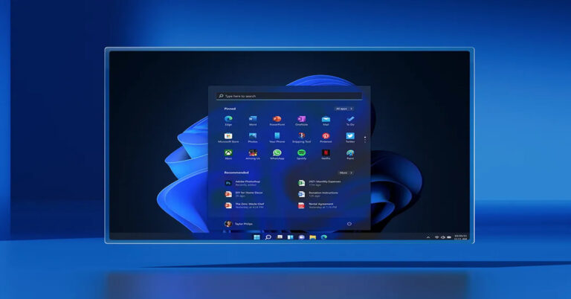Show hidden icons in system tray

click(428, 237)
